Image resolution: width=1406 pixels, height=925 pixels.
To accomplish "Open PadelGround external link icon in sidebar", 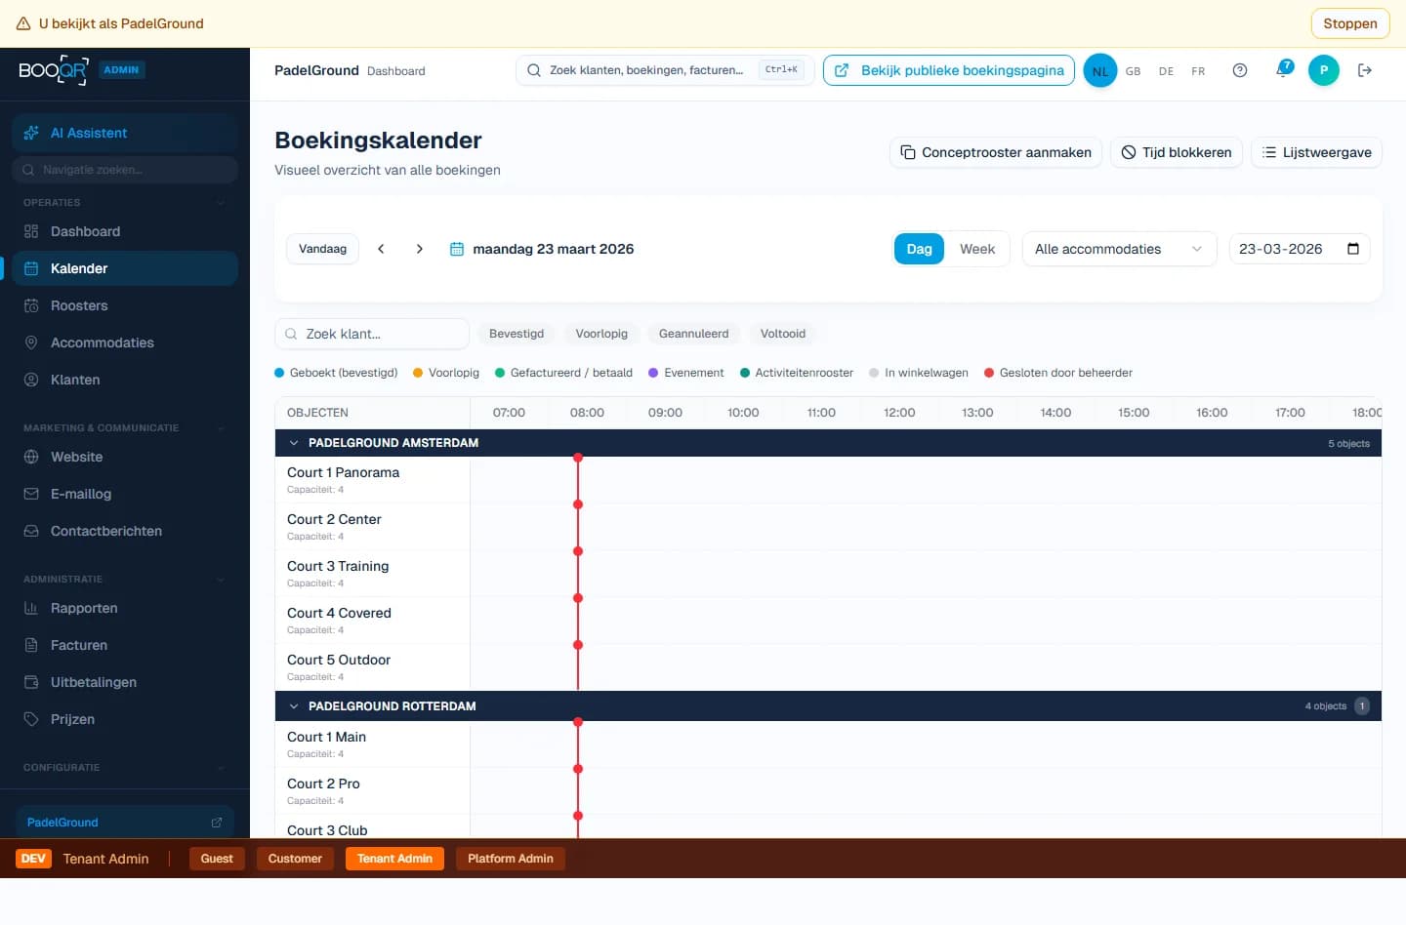I will (x=217, y=823).
